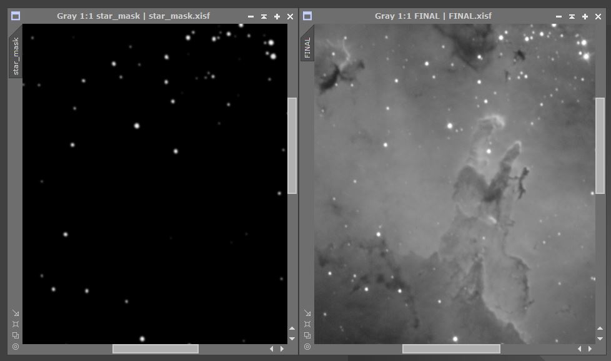This screenshot has height=361, width=611.
Task: Shade the star_mask window
Action: (264, 16)
